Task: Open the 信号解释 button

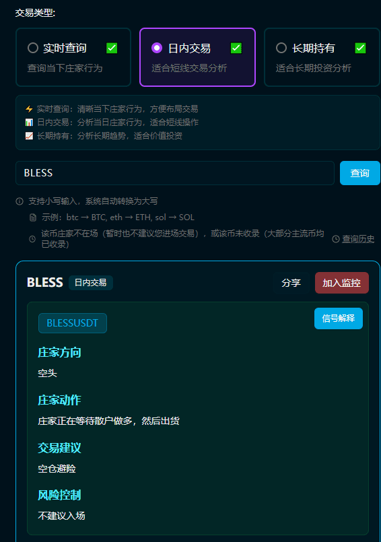Action: [339, 318]
